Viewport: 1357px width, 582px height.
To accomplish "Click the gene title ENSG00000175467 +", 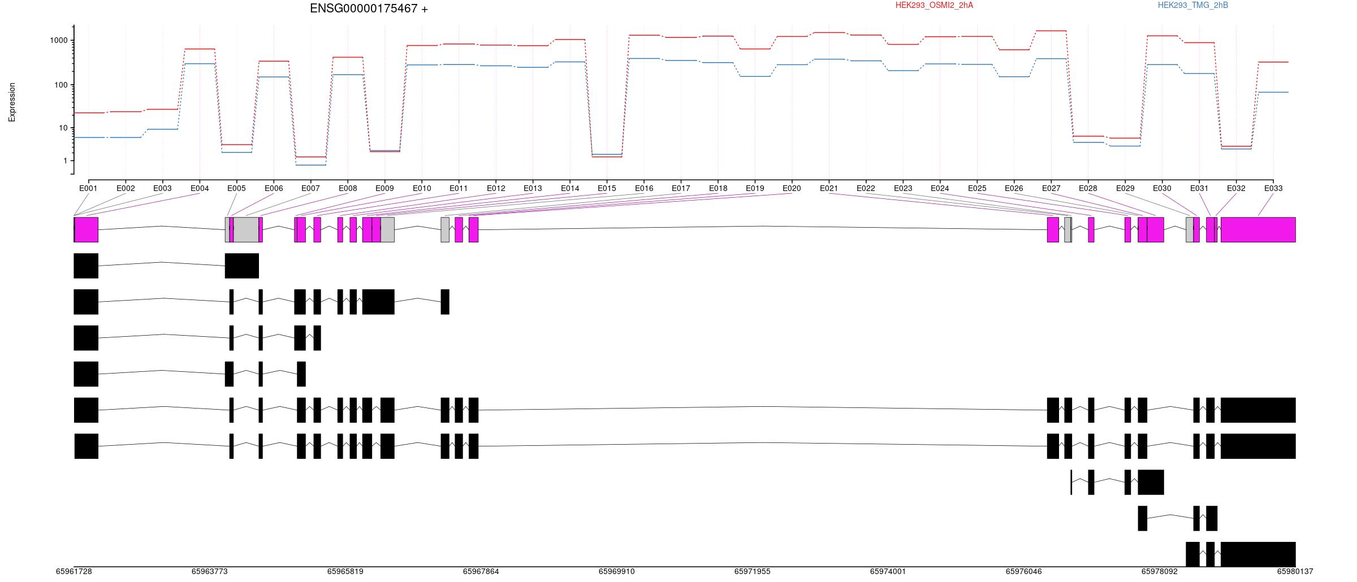I will click(x=369, y=8).
